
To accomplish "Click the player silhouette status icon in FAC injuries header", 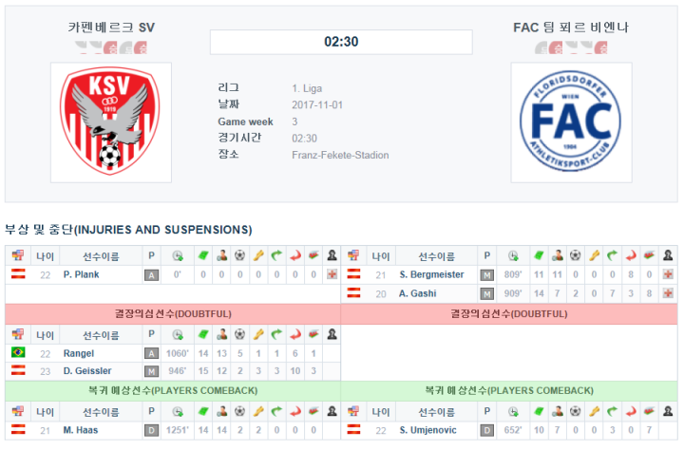I will pos(668,255).
